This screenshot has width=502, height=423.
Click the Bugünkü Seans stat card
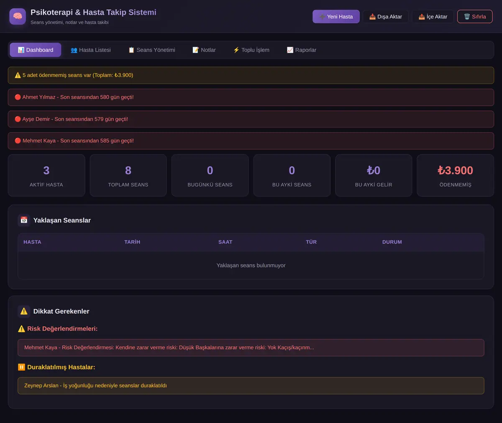click(210, 175)
